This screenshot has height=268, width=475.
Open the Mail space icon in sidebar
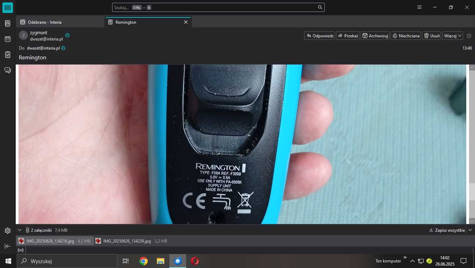[8, 7]
